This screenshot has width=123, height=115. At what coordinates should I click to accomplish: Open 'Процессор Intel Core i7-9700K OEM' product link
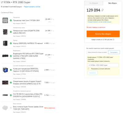tap(26, 20)
